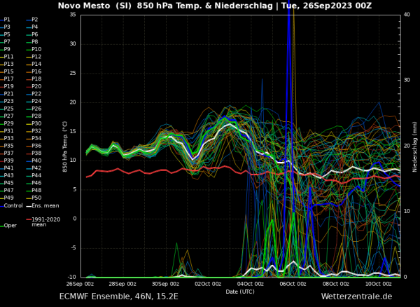Viewport: 420px width, 307px height.
Task: Click the '06Oct 00z' x-axis label
Action: point(293,284)
